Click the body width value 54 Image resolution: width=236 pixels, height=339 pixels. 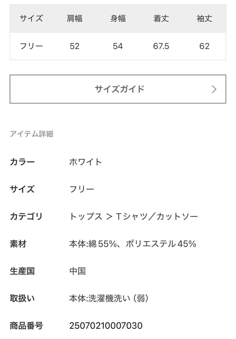(x=118, y=46)
